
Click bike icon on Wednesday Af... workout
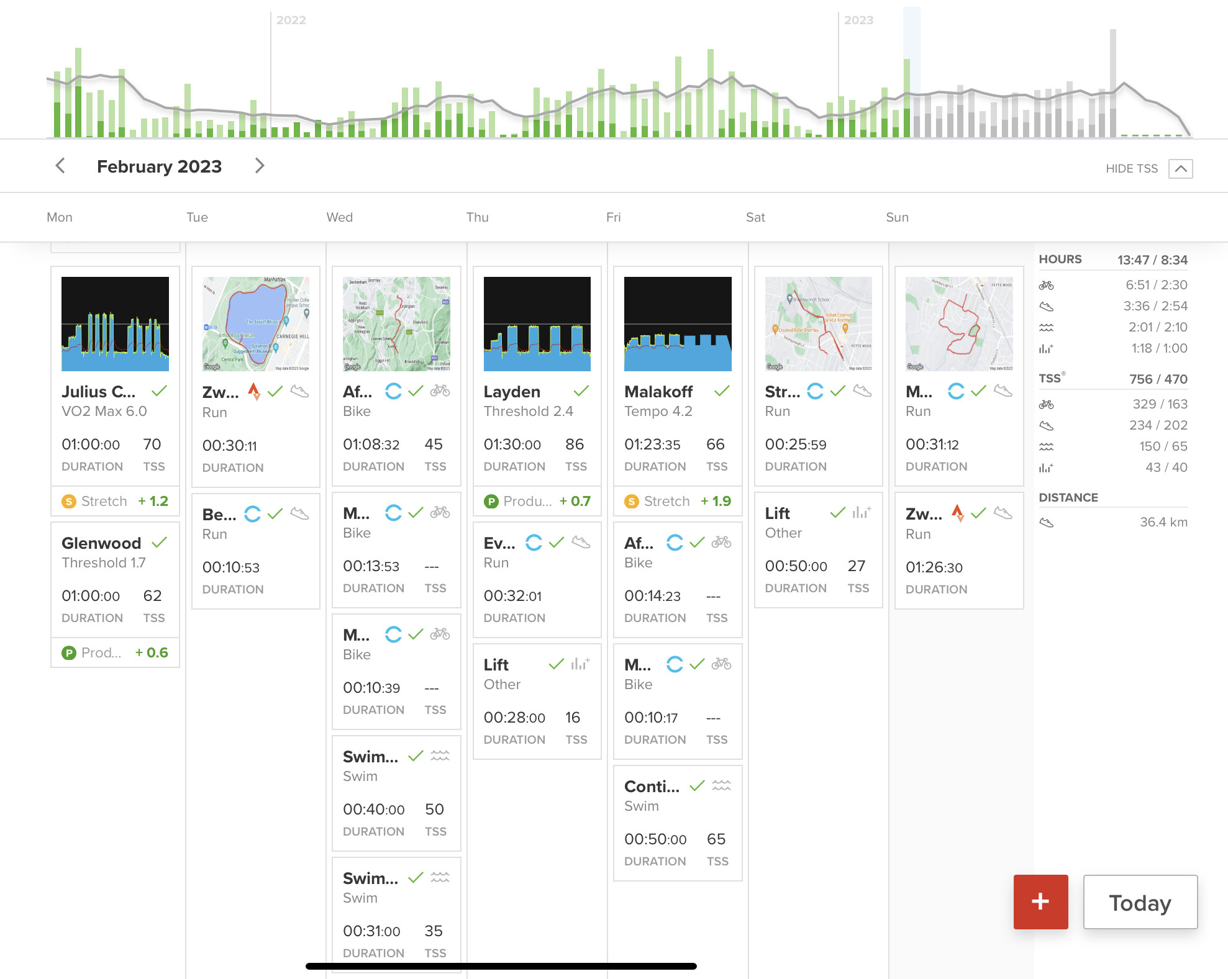click(440, 390)
